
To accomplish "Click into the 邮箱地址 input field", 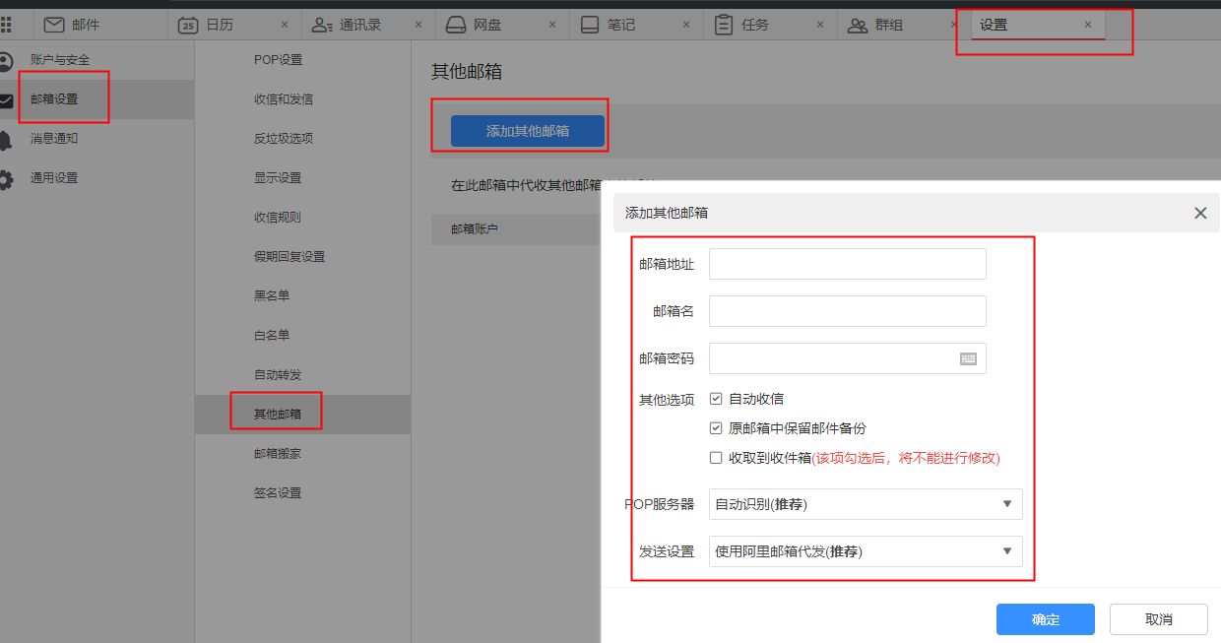I will 847,264.
